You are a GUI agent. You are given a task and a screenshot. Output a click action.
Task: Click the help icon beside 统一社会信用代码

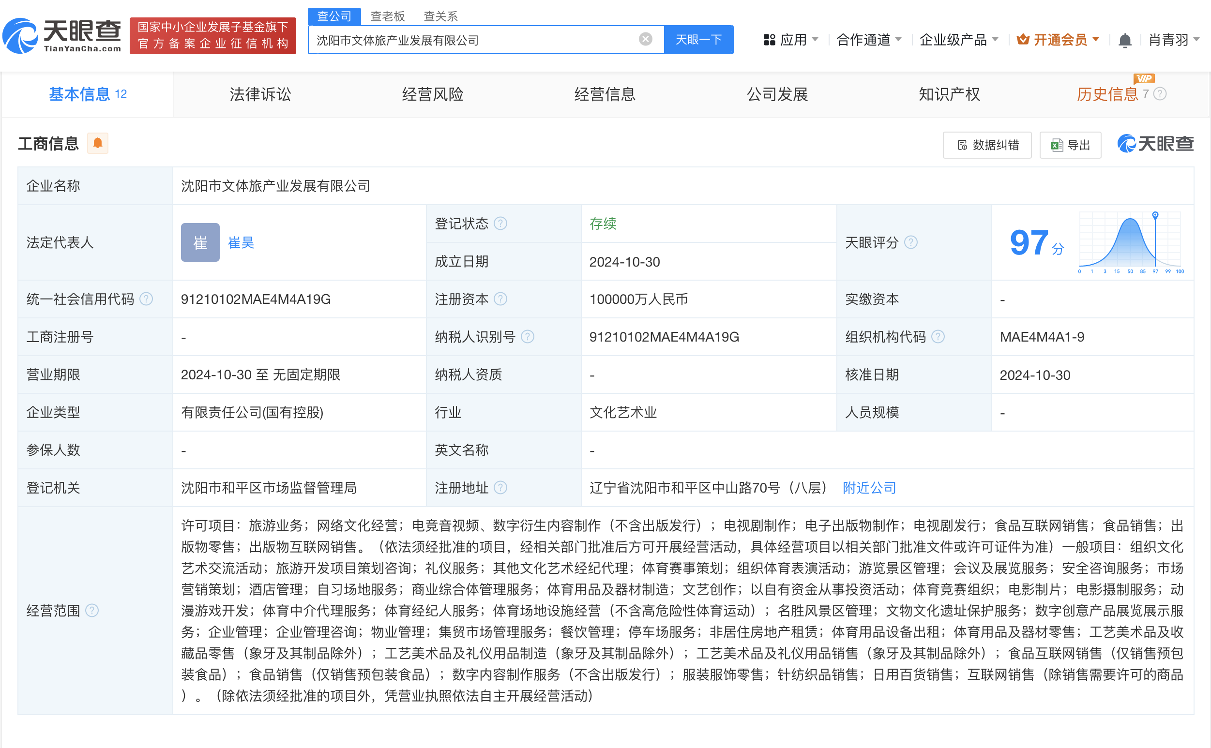(146, 299)
